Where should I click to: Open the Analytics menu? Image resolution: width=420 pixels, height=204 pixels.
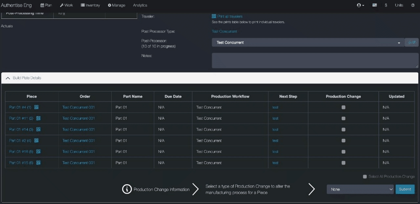coord(140,5)
